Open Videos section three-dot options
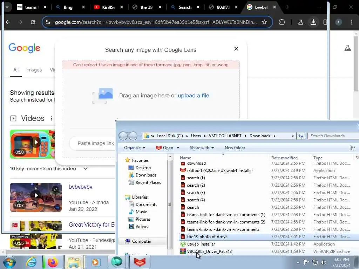Screen dimensions: 359x269 click(51, 118)
